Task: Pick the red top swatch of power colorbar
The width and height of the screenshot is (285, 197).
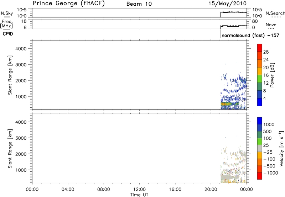Action: coord(260,48)
